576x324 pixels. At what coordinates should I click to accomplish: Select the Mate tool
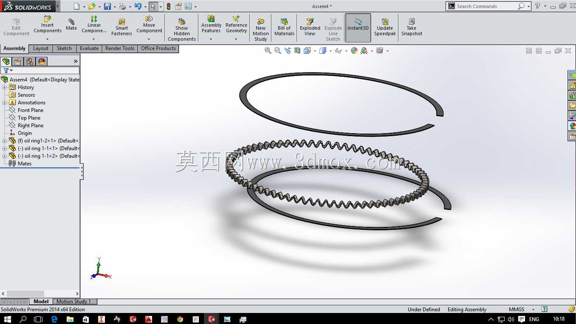point(71,25)
